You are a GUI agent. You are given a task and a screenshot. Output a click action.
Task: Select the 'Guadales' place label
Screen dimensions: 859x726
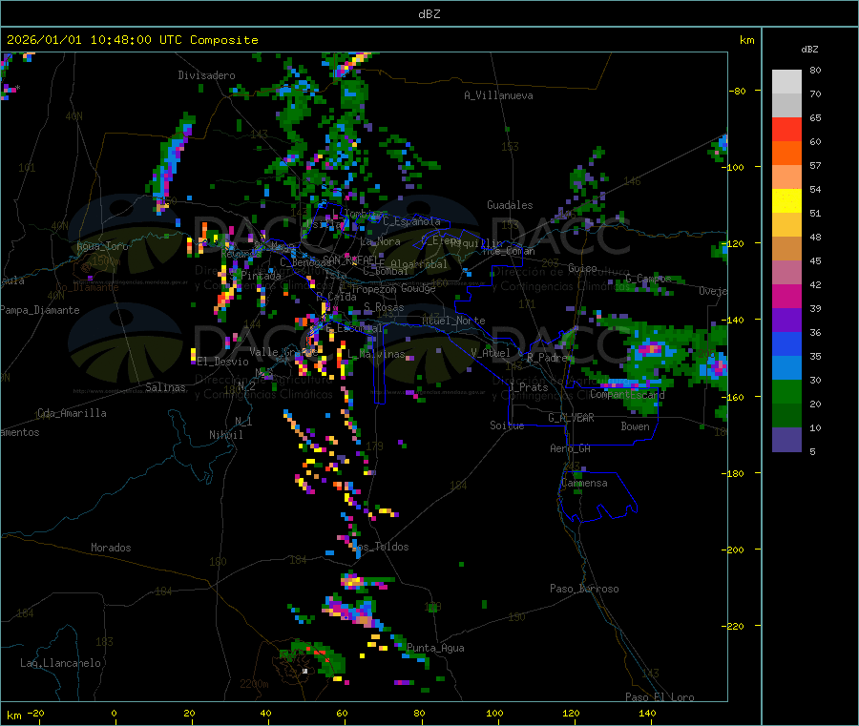510,205
